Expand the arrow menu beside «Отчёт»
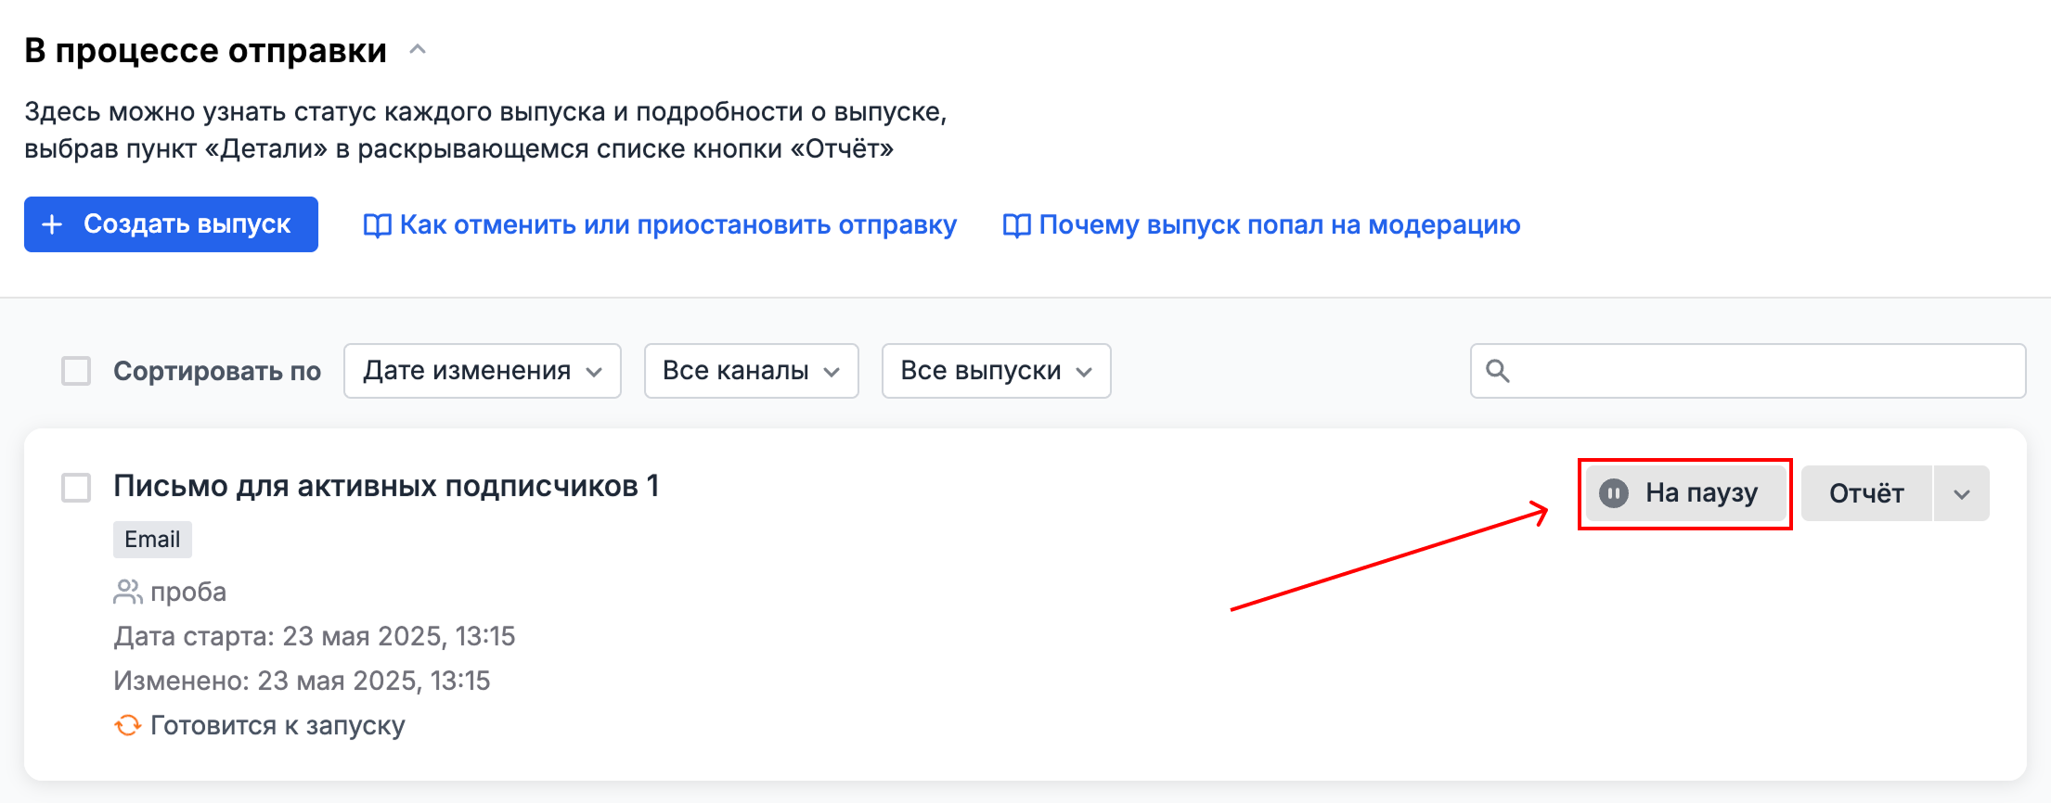The width and height of the screenshot is (2051, 803). 1961,493
